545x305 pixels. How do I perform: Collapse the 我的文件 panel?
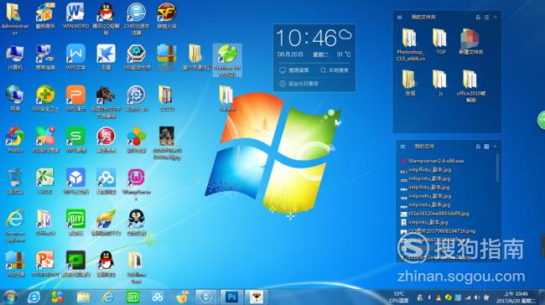[x=495, y=147]
